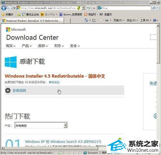Open the 腾讯企业QQ favorite link

click(x=31, y=14)
